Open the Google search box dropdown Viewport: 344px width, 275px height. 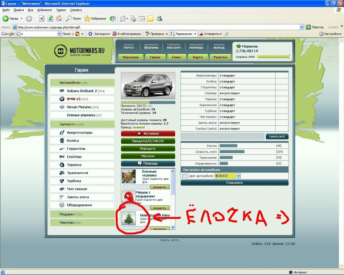(59, 34)
